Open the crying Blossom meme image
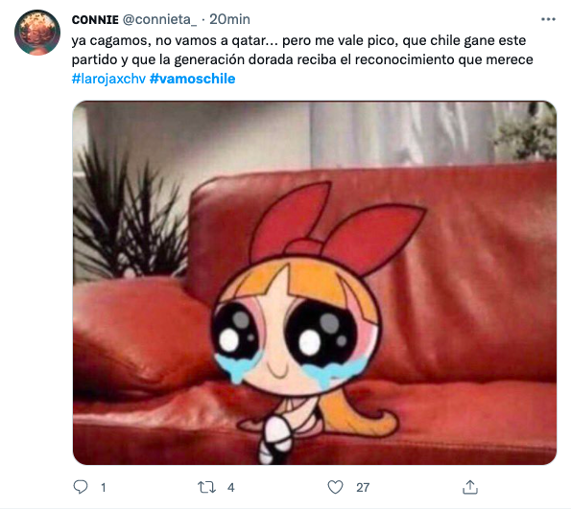The width and height of the screenshot is (571, 509). point(315,283)
